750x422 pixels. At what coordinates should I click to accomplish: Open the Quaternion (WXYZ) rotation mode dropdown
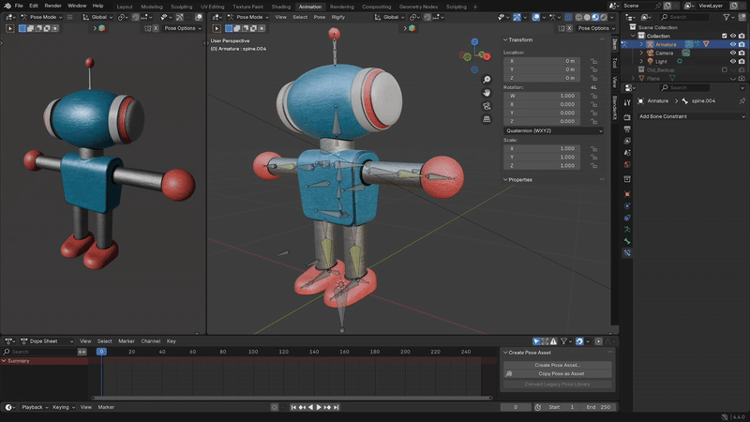coord(553,131)
